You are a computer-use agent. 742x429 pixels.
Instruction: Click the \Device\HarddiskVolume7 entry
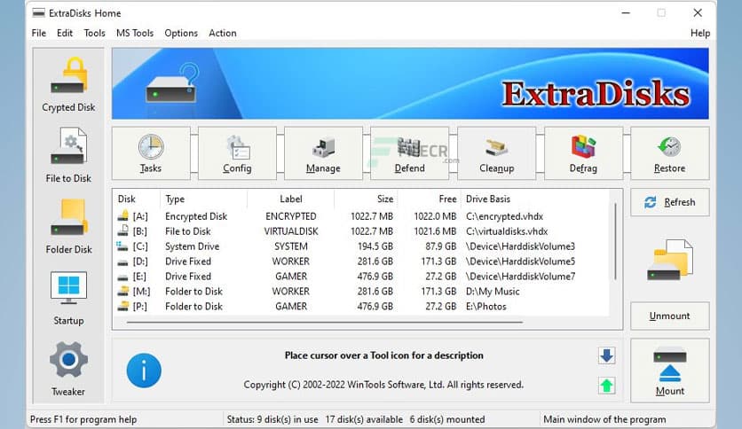(x=520, y=277)
